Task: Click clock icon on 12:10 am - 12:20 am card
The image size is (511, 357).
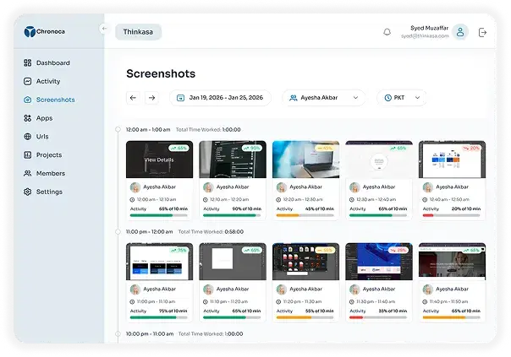Action: (206, 200)
